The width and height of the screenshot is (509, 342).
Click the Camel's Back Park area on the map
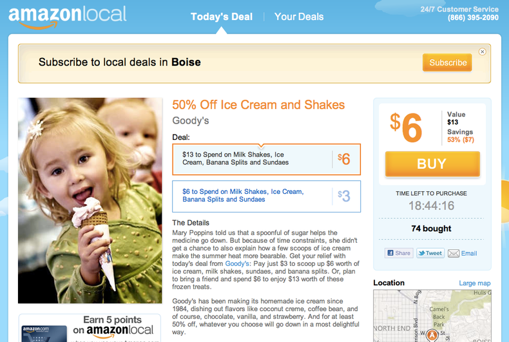[x=439, y=316]
